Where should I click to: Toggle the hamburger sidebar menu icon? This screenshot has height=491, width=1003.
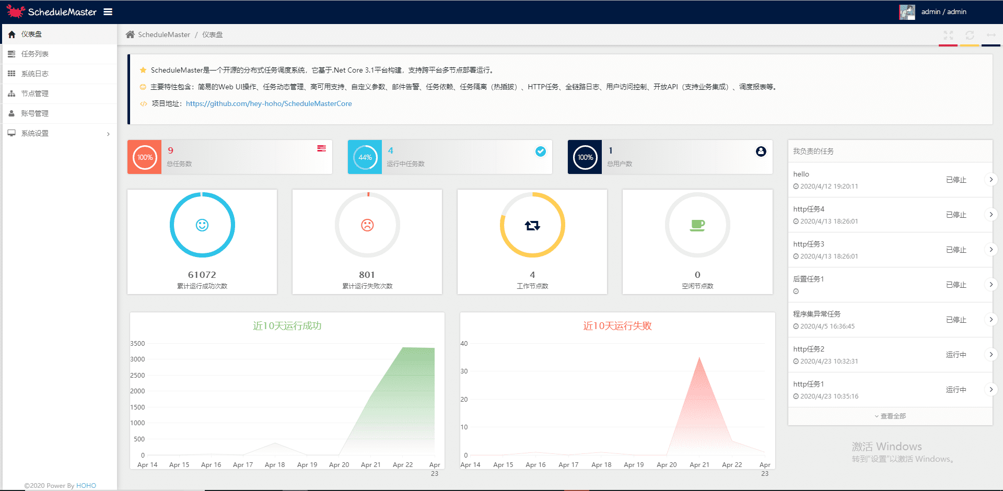pos(108,11)
